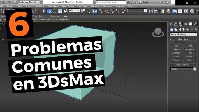Toggle the Scene Explorer icon
This screenshot has width=199, height=112.
click(x=163, y=11)
